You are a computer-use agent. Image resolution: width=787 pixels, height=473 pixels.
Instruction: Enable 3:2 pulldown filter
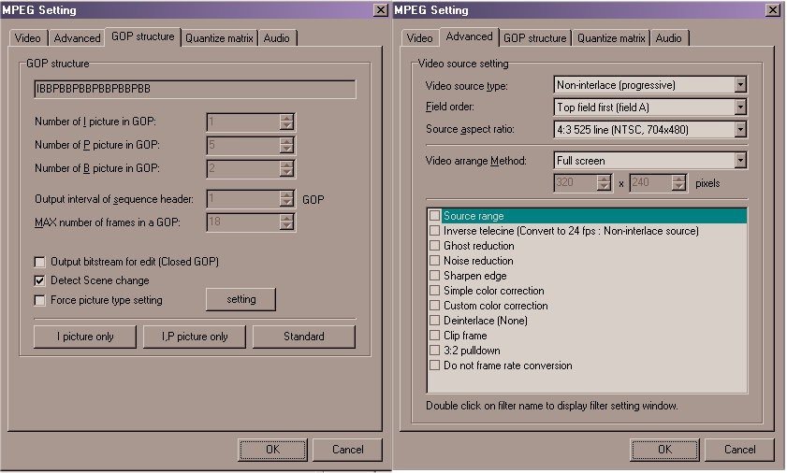tap(434, 351)
